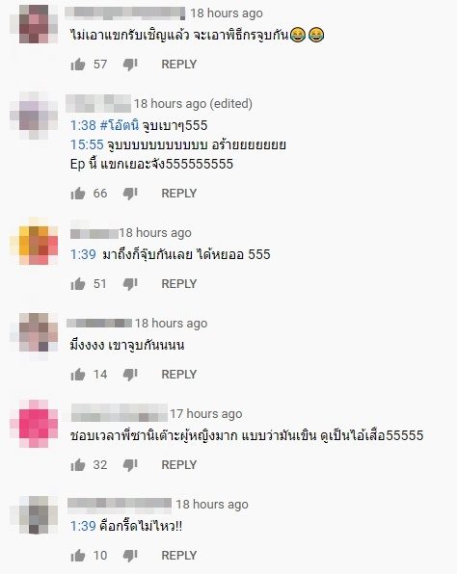
Task: Like the comment with 14 likes
Action: 78,374
